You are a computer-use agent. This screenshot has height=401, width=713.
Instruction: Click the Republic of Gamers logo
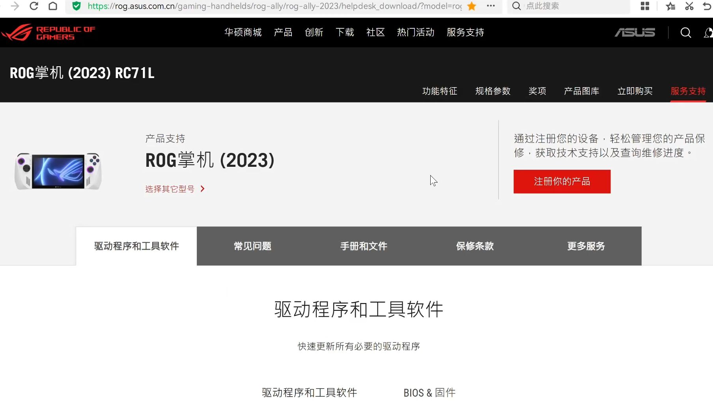tap(48, 33)
